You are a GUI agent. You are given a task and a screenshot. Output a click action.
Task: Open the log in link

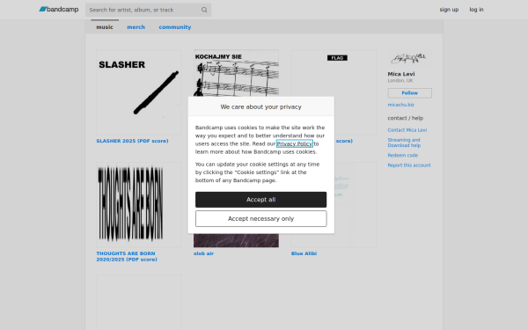click(x=476, y=10)
